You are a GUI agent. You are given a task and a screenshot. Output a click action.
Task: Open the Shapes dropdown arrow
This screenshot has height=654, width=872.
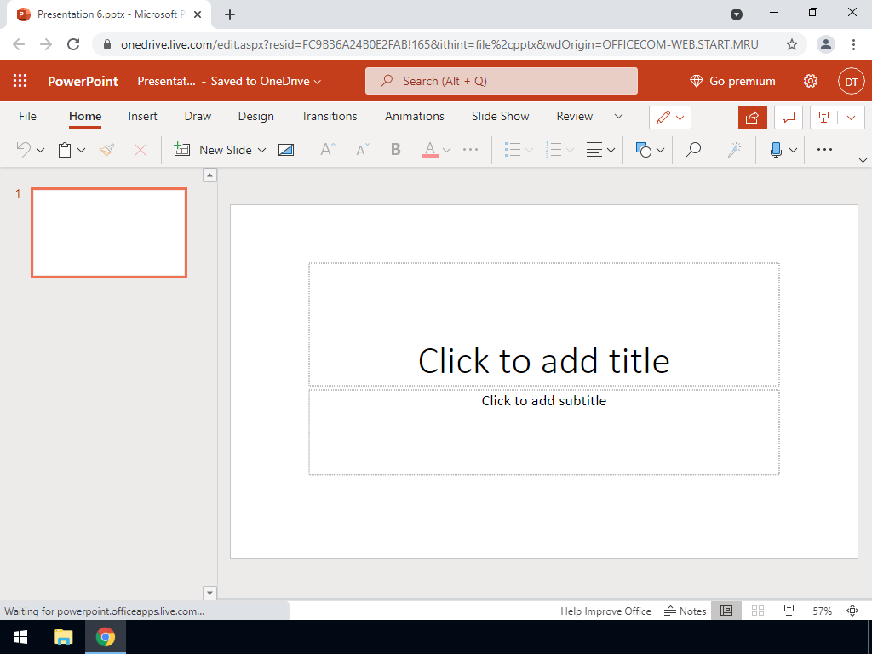click(660, 150)
